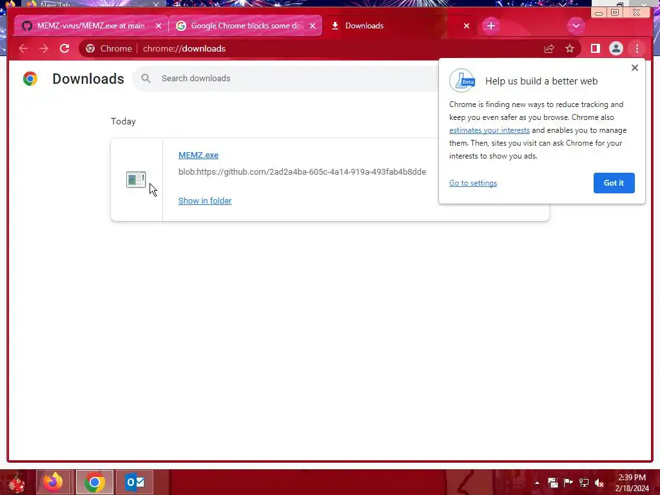
Task: Open the clock showing 2:39 PM
Action: [x=632, y=483]
